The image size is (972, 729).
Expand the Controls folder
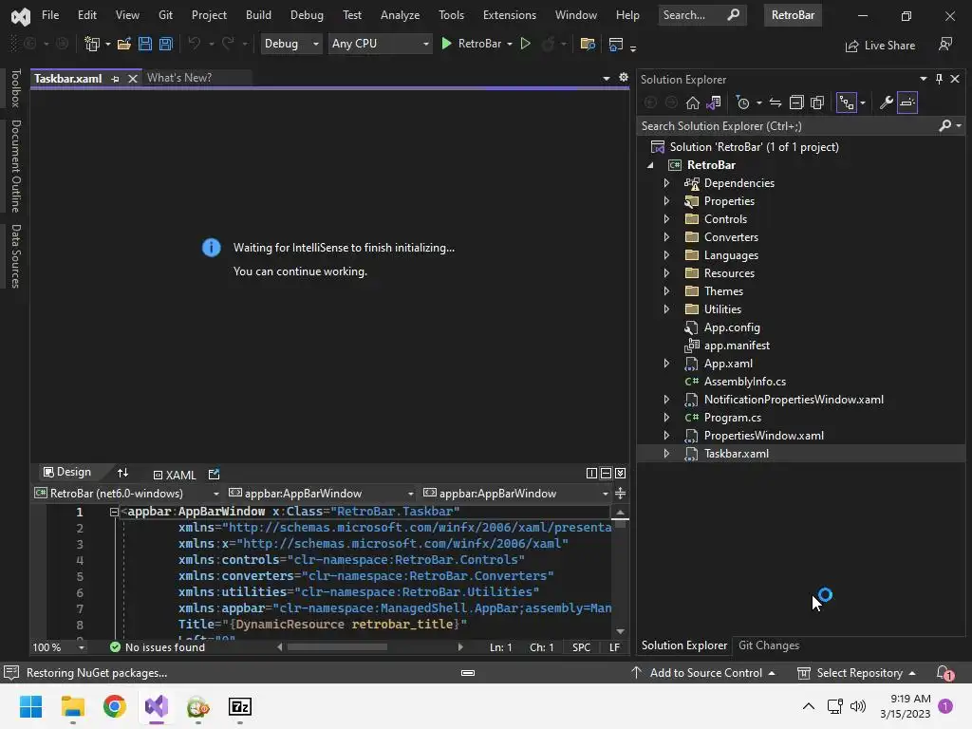click(x=666, y=219)
